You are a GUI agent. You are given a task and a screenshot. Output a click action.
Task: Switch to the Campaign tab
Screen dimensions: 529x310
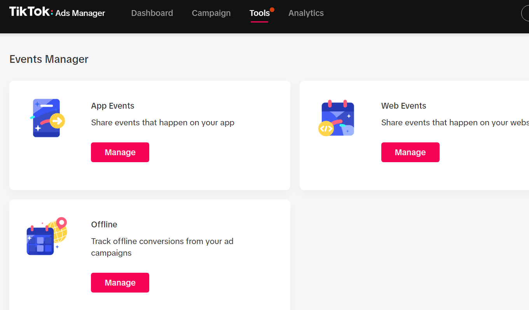[211, 13]
